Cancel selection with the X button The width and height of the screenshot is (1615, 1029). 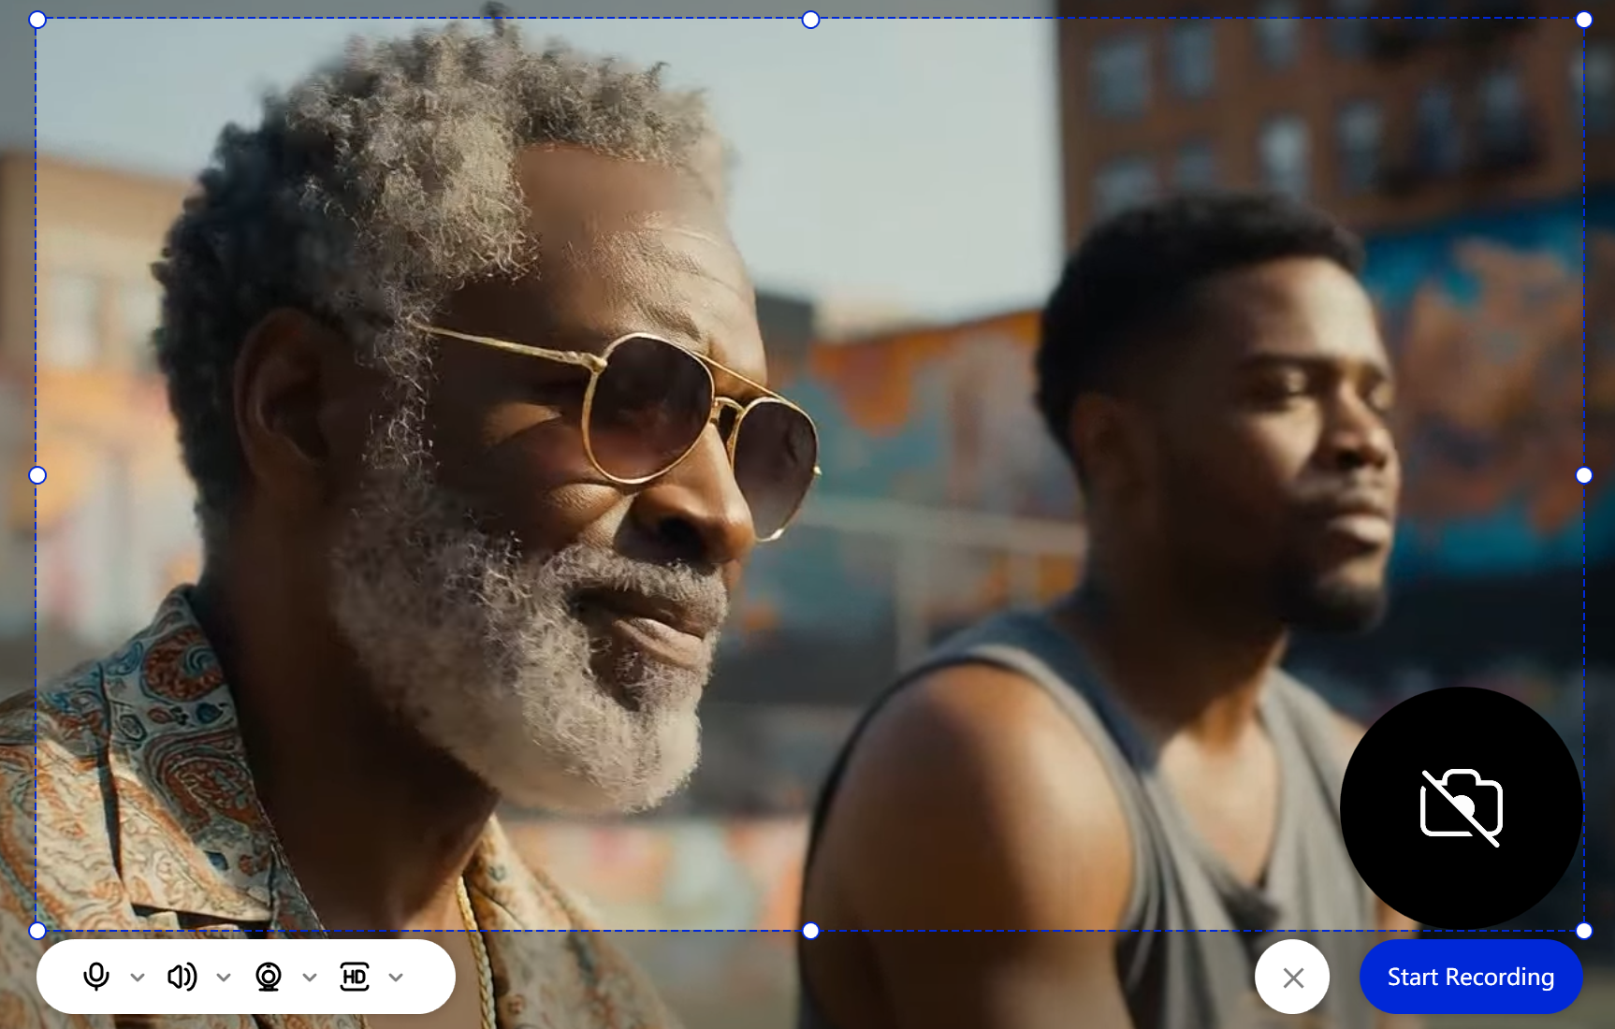click(1293, 978)
